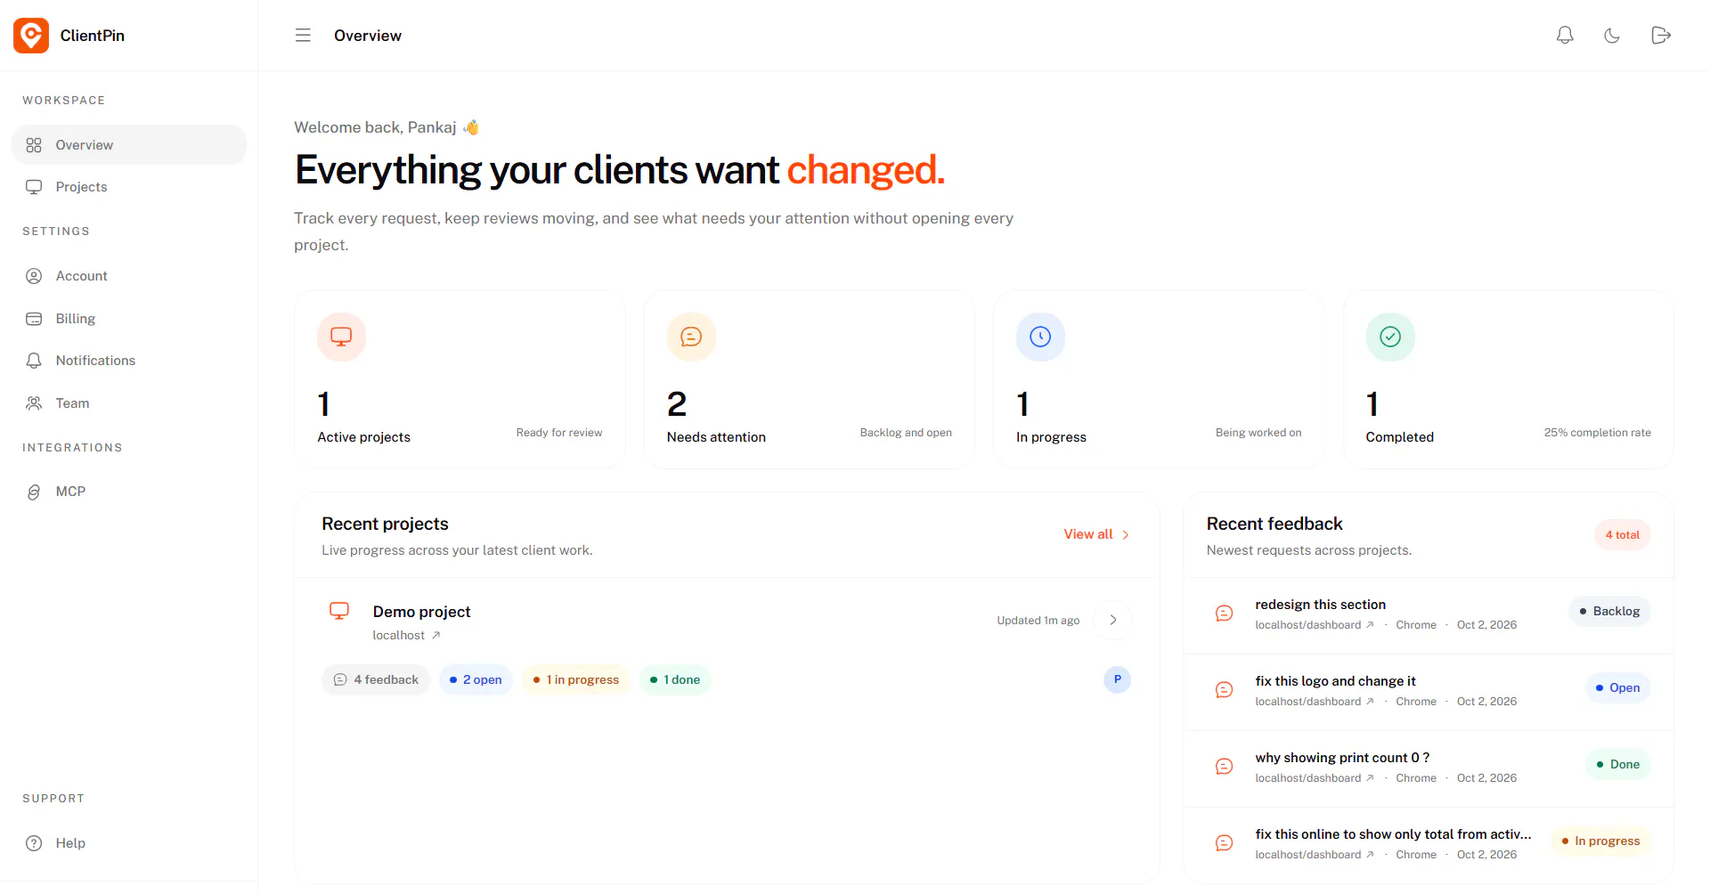Toggle dark mode moon icon
Screen dimensions: 1710x894
(1612, 36)
